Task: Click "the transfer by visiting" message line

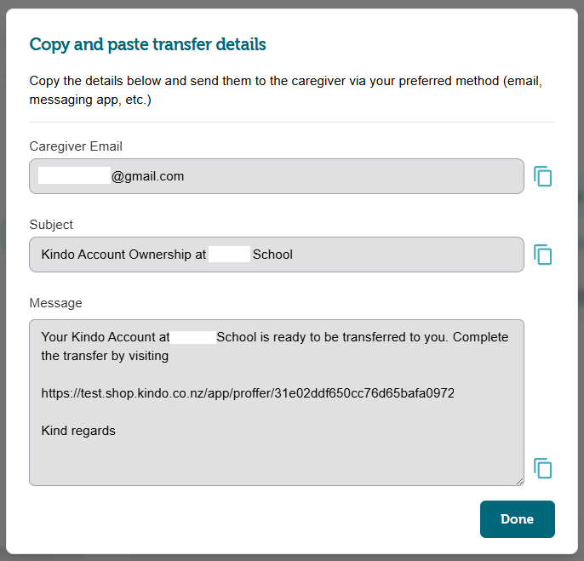Action: pos(105,356)
